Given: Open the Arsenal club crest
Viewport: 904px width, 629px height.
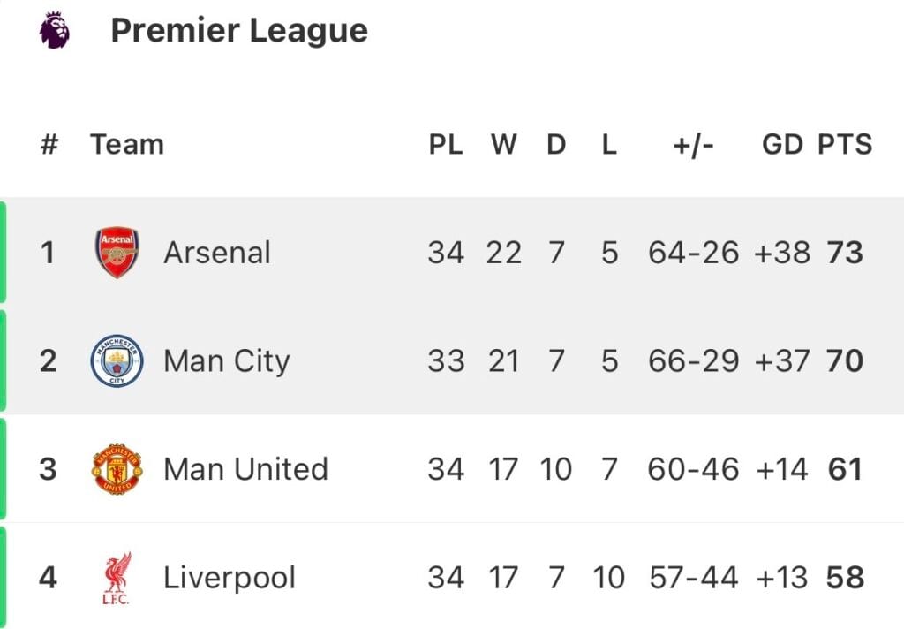Looking at the screenshot, I should pyautogui.click(x=117, y=252).
